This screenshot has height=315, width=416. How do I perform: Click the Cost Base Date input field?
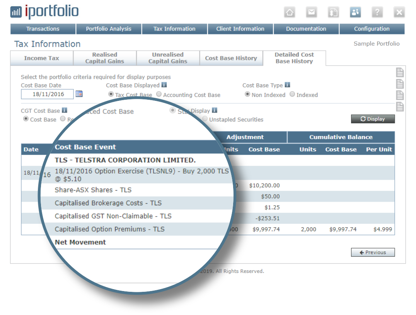click(x=47, y=94)
